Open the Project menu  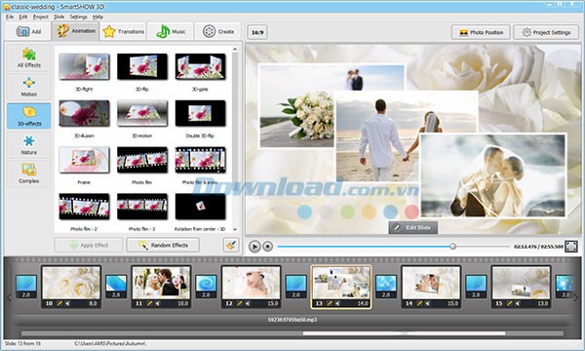click(x=41, y=17)
